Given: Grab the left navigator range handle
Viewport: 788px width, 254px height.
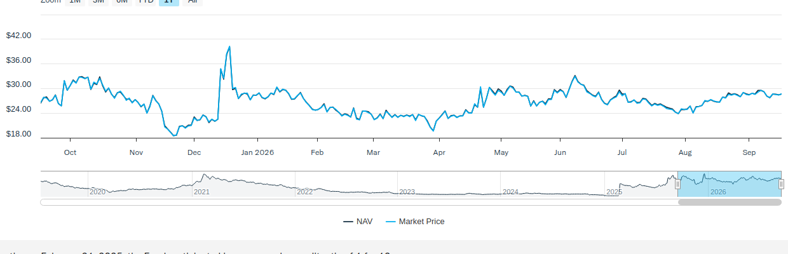Looking at the screenshot, I should tap(677, 184).
